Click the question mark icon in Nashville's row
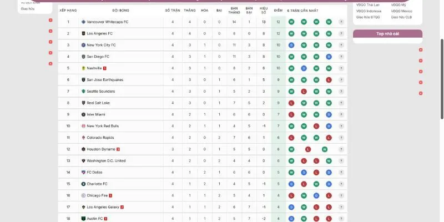The image size is (444, 222). click(x=341, y=68)
